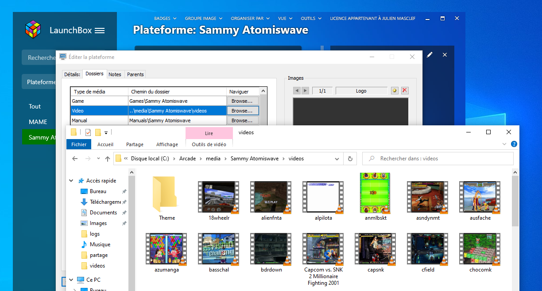Switch to the Détails tab
542x291 pixels.
pos(72,74)
